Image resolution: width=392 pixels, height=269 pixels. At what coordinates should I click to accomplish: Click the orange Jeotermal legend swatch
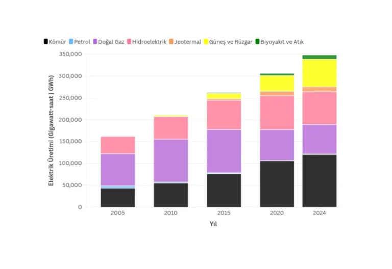[171, 41]
